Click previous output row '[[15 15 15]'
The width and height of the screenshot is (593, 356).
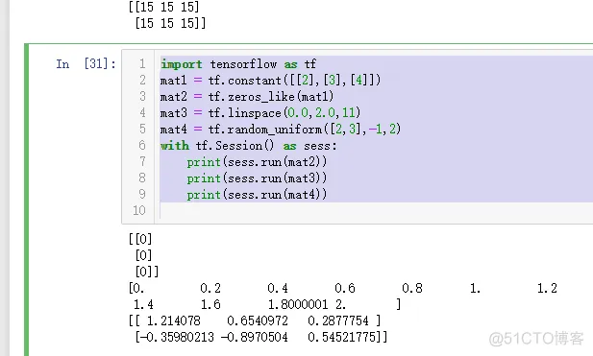163,7
